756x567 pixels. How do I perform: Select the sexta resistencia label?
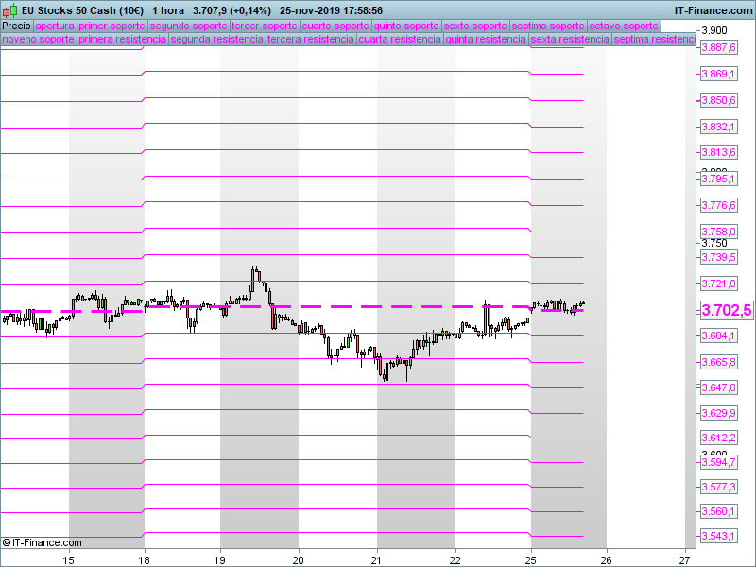click(571, 39)
